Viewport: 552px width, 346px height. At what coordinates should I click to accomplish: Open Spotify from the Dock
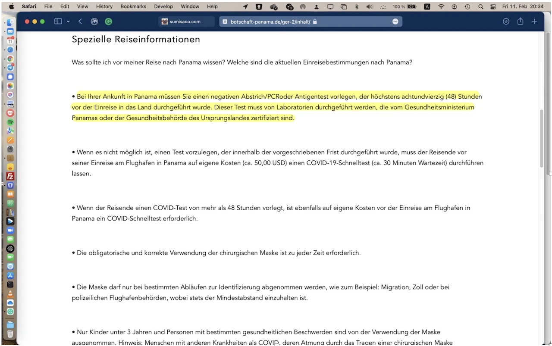coord(10,122)
